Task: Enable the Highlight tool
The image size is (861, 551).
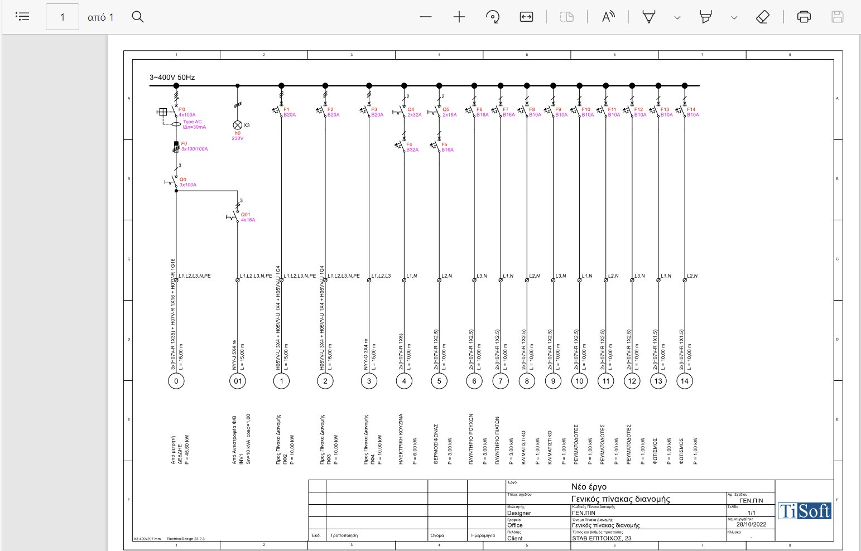Action: pos(705,17)
